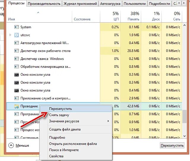
Task: Click the Диспетчер сеанса Windows icon
Action: pyautogui.click(x=17, y=59)
